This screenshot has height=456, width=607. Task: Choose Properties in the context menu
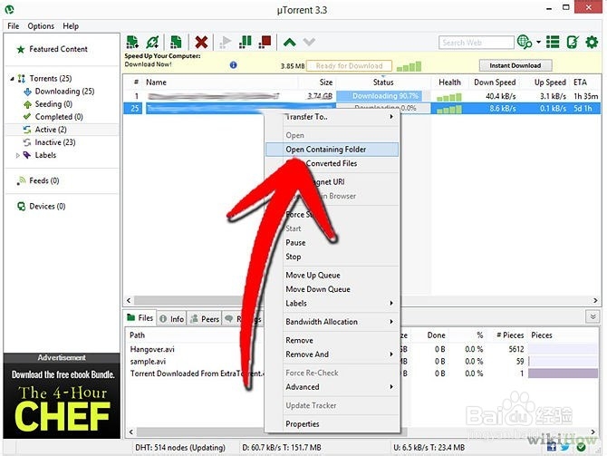pos(303,424)
